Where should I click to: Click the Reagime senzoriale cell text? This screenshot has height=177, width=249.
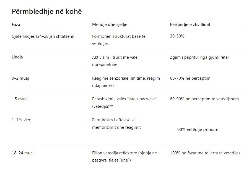[x=126, y=82]
